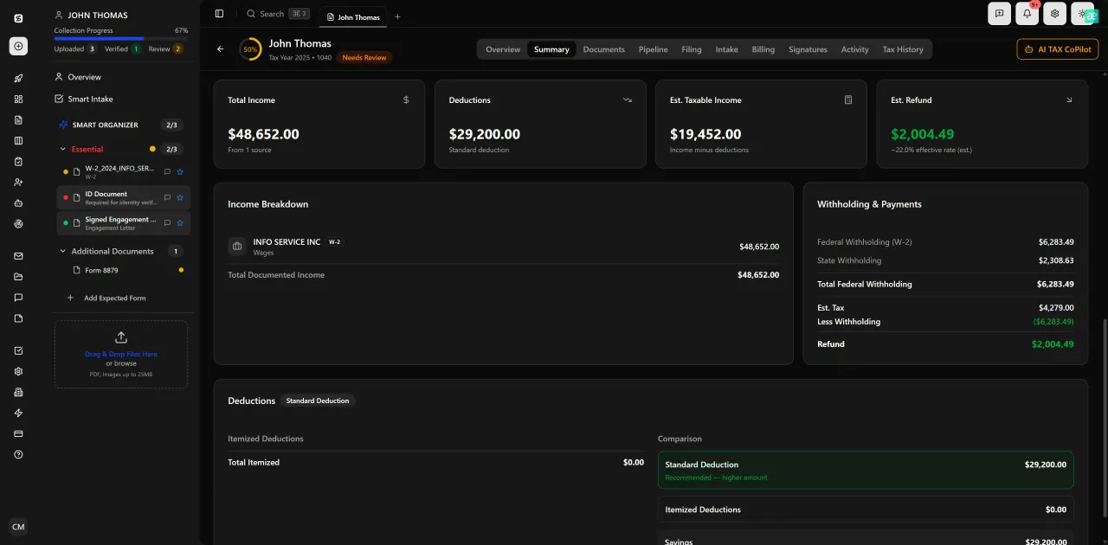Viewport: 1108px width, 545px height.
Task: Open the Documents tab
Action: coord(603,49)
